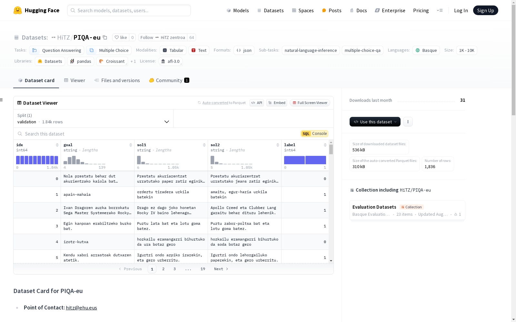The height and width of the screenshot is (322, 516).
Task: Click the goal lengths histogram
Action: click(84, 160)
